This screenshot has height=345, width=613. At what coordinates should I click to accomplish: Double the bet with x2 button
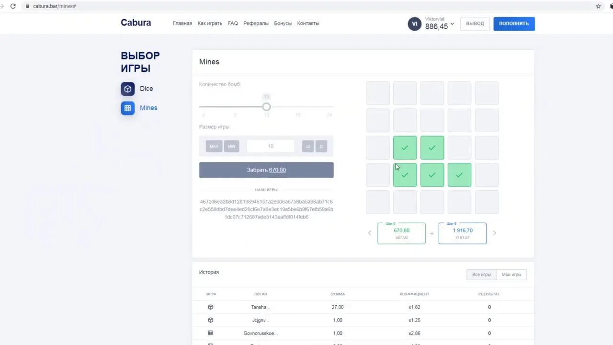(x=308, y=146)
